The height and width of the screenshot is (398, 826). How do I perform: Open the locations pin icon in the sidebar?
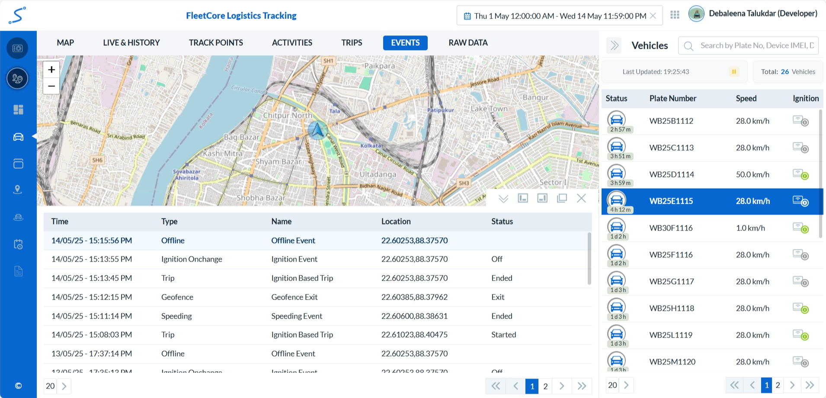[x=17, y=189]
